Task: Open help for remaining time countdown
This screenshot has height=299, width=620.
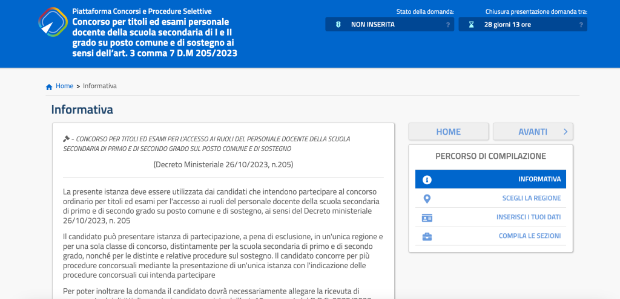Action: point(581,25)
